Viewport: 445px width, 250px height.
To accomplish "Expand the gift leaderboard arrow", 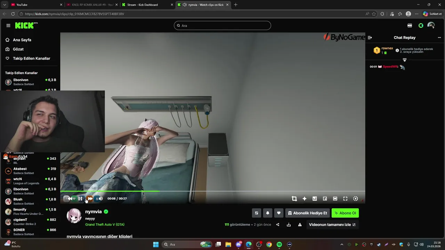I will [x=404, y=60].
